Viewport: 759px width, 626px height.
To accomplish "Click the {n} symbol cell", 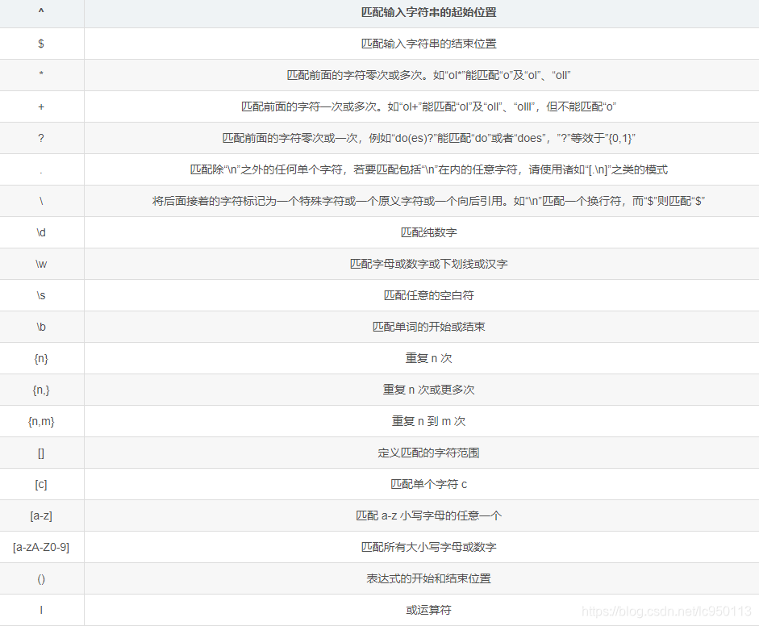I will click(x=41, y=358).
